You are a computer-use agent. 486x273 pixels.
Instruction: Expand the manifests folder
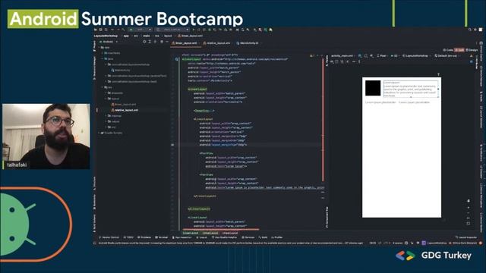pyautogui.click(x=103, y=53)
